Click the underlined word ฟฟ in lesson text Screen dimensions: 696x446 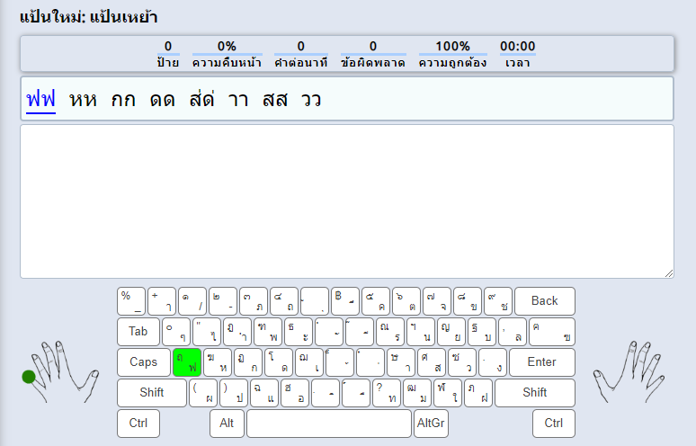pos(40,100)
